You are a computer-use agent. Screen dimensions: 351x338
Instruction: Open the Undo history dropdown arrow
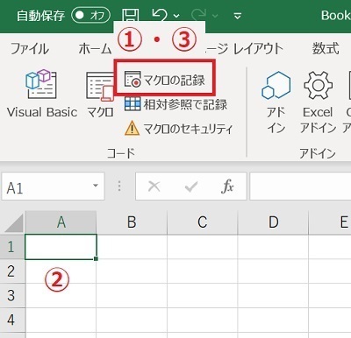[176, 16]
